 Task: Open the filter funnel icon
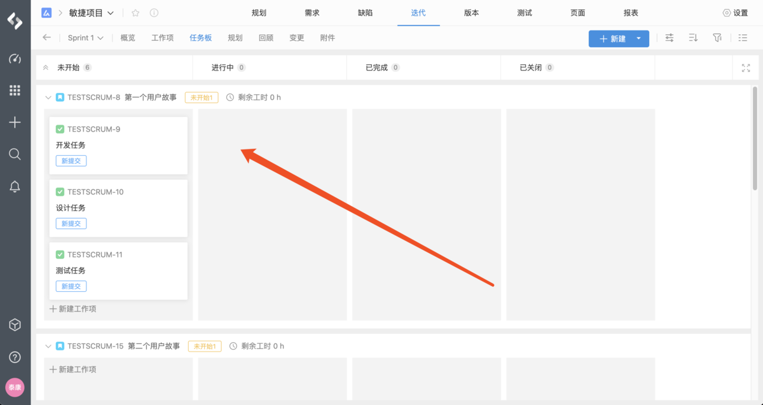pyautogui.click(x=717, y=38)
